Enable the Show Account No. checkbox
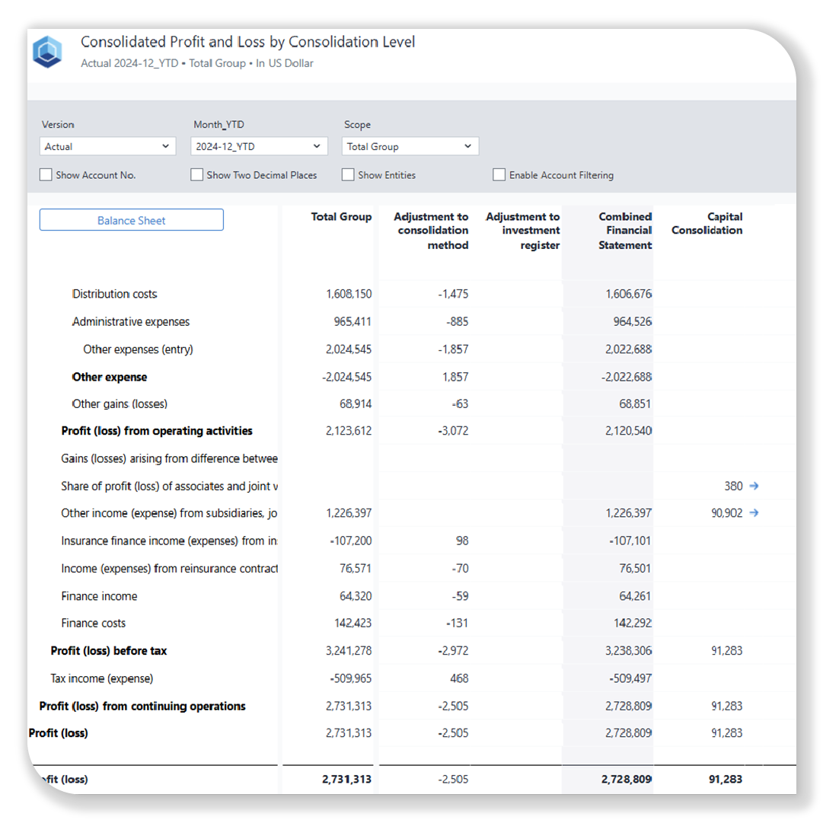823x823 pixels. (46, 174)
